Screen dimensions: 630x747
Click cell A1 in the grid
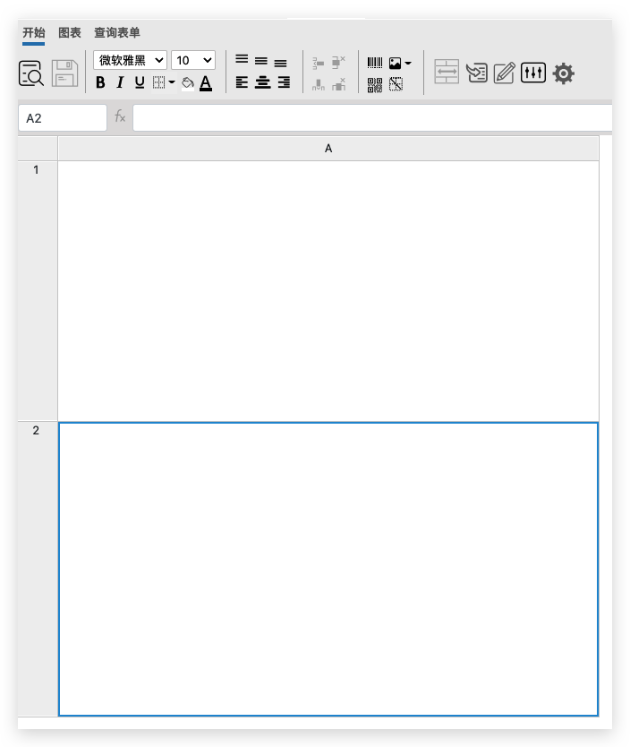point(328,291)
